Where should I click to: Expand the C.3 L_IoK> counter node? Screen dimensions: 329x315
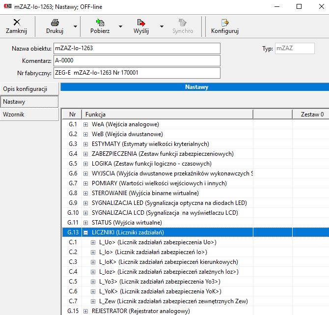pyautogui.click(x=93, y=262)
